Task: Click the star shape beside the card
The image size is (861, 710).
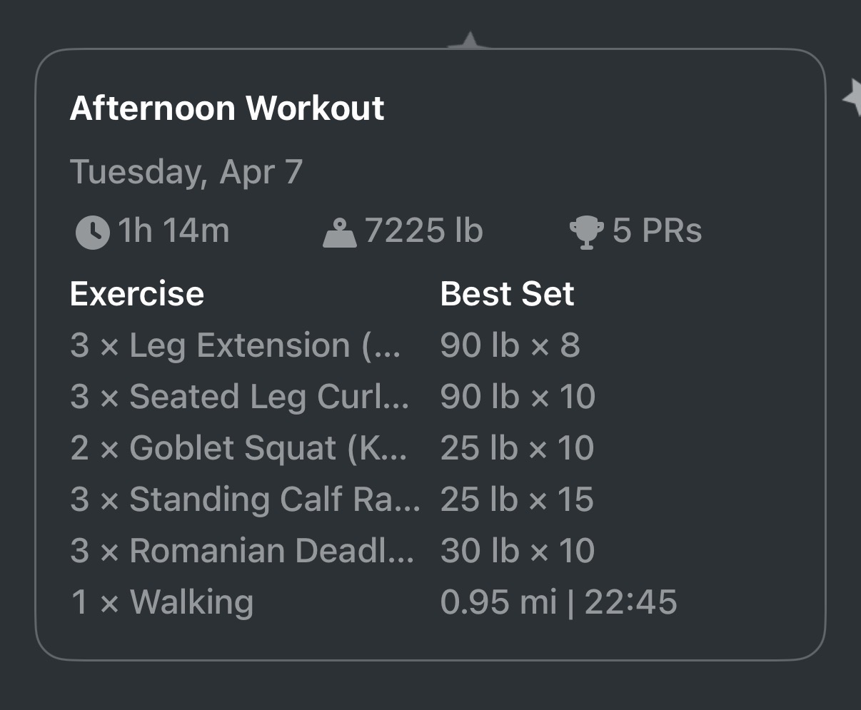Action: pos(852,100)
